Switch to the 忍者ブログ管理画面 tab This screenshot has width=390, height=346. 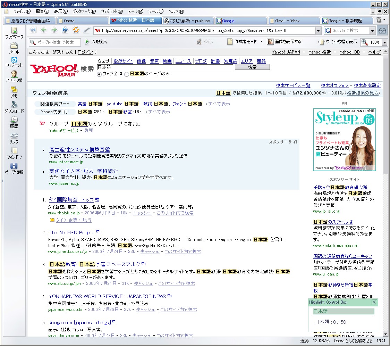pyautogui.click(x=30, y=21)
